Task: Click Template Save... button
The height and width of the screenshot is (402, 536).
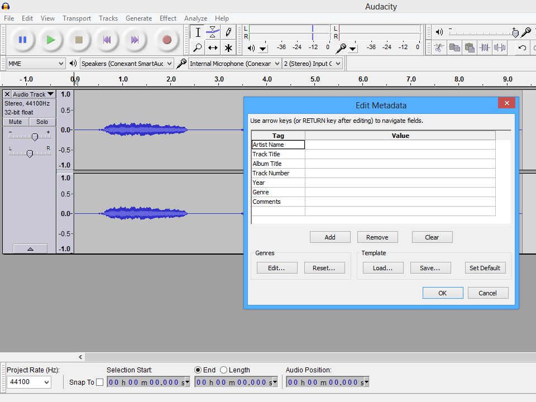Action: tap(430, 267)
